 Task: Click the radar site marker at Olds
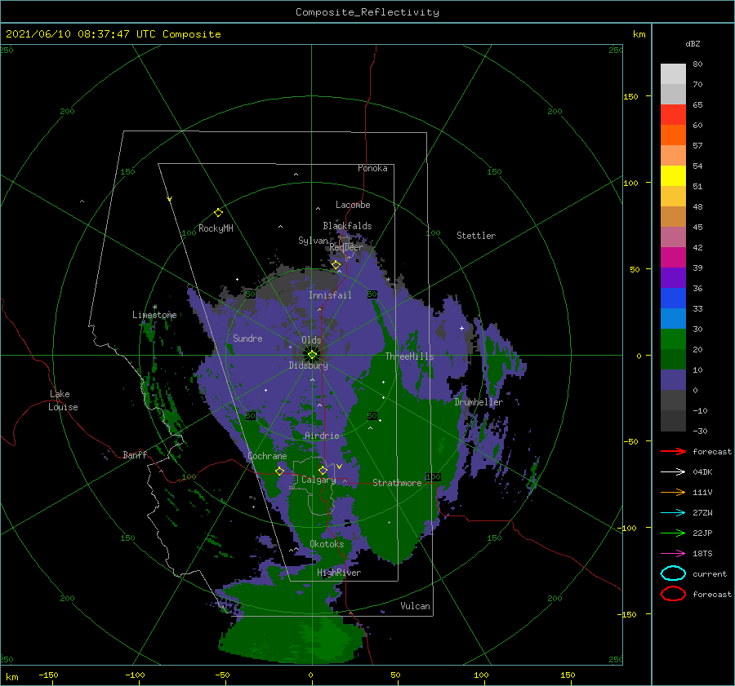pos(312,355)
